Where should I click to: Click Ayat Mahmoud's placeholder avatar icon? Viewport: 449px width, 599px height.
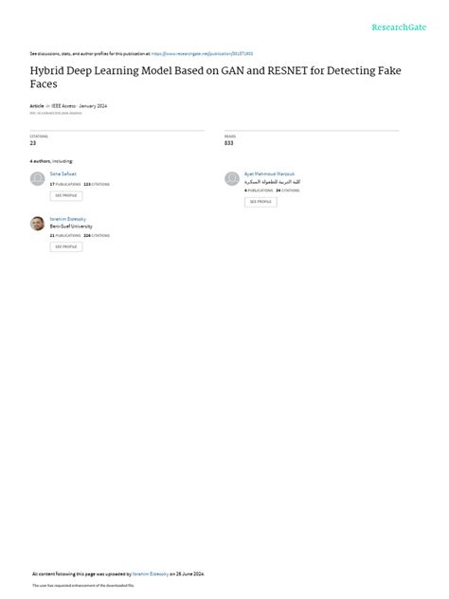(232, 178)
